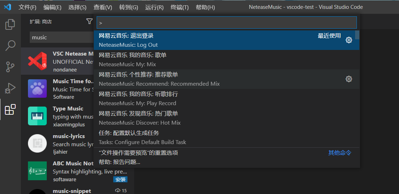Run 网易云音乐 我的音乐: 歌单 command

click(227, 59)
